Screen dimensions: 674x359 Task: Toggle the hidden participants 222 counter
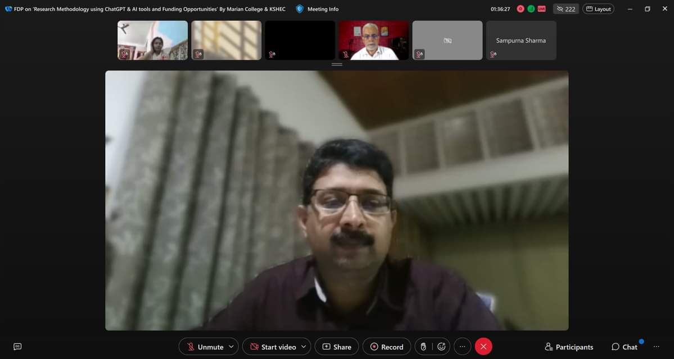pos(566,9)
